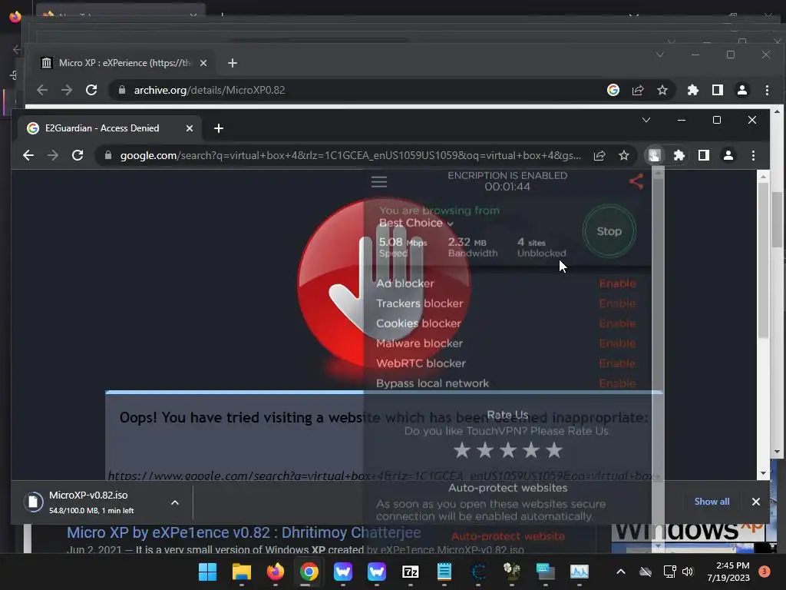Open Windows Start menu
This screenshot has width=786, height=590.
207,572
